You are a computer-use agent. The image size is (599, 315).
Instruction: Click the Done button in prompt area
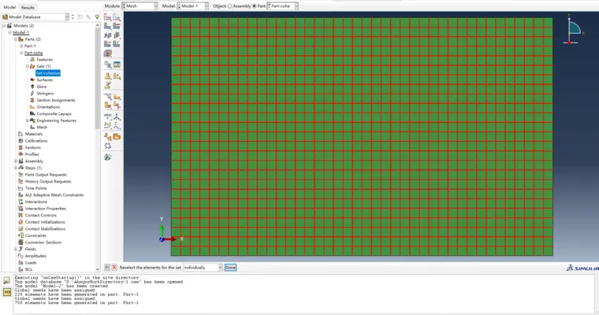coord(230,268)
